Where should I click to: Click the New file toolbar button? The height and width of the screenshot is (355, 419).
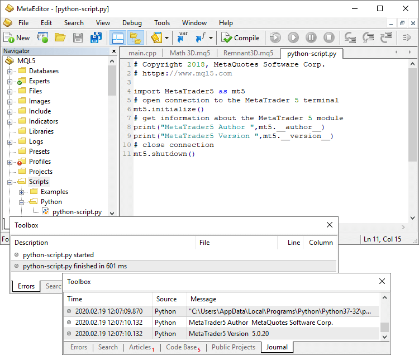tap(17, 37)
